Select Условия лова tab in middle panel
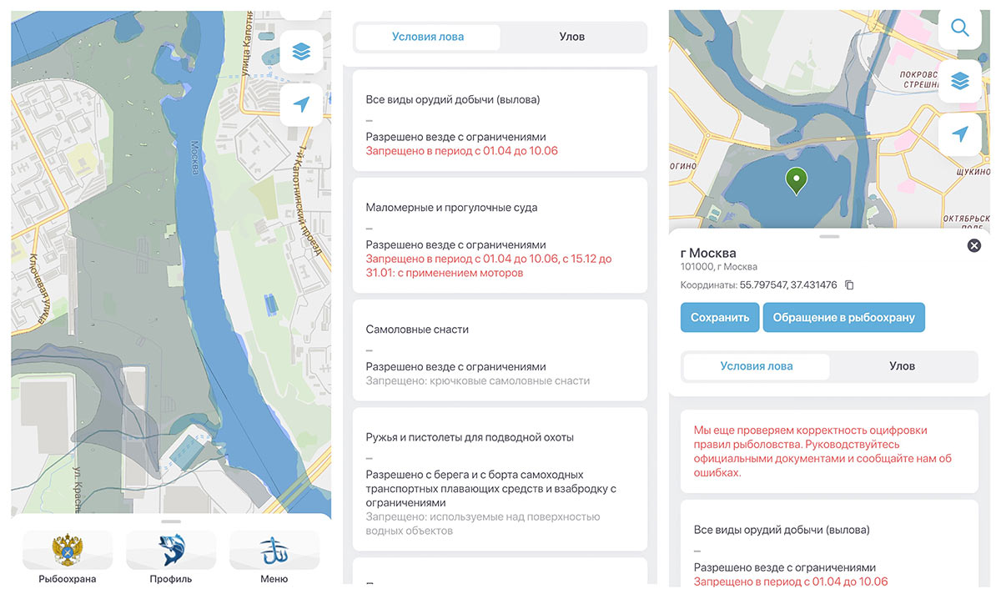 tap(428, 37)
